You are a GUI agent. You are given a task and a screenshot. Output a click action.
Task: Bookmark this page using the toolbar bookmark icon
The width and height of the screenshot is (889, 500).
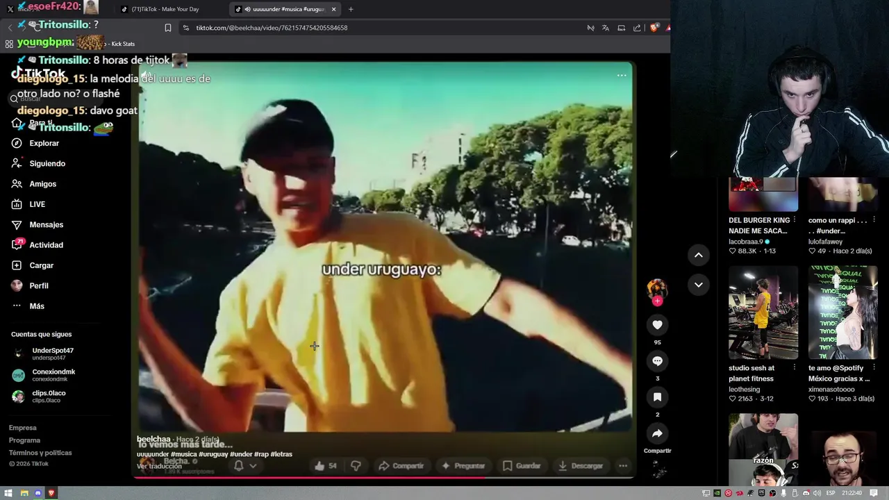coord(167,28)
